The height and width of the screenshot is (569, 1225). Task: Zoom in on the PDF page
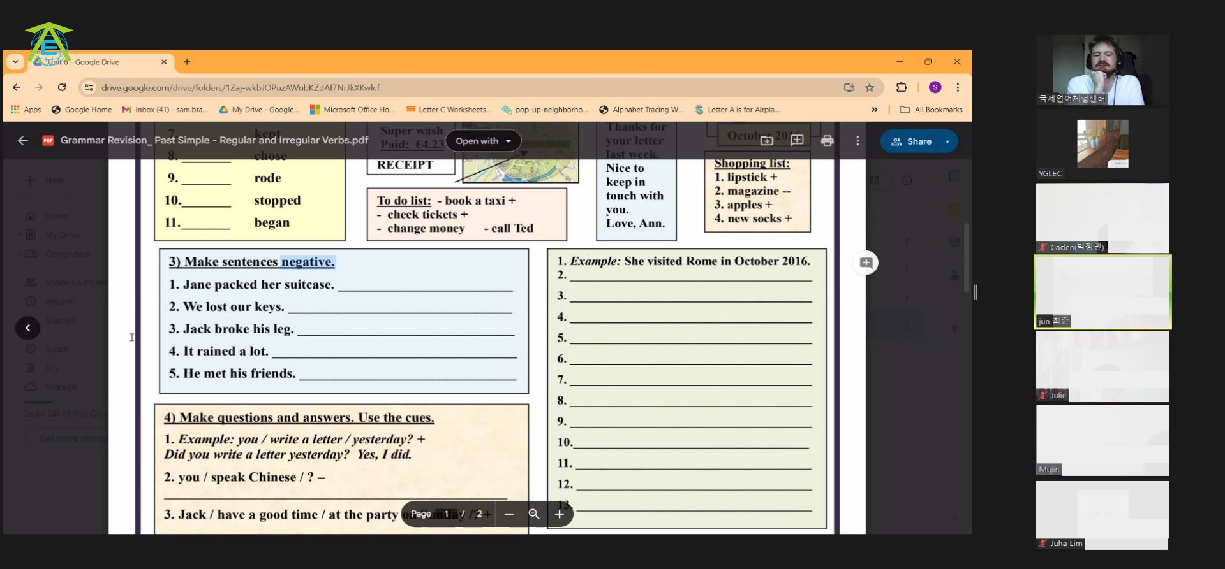[560, 514]
